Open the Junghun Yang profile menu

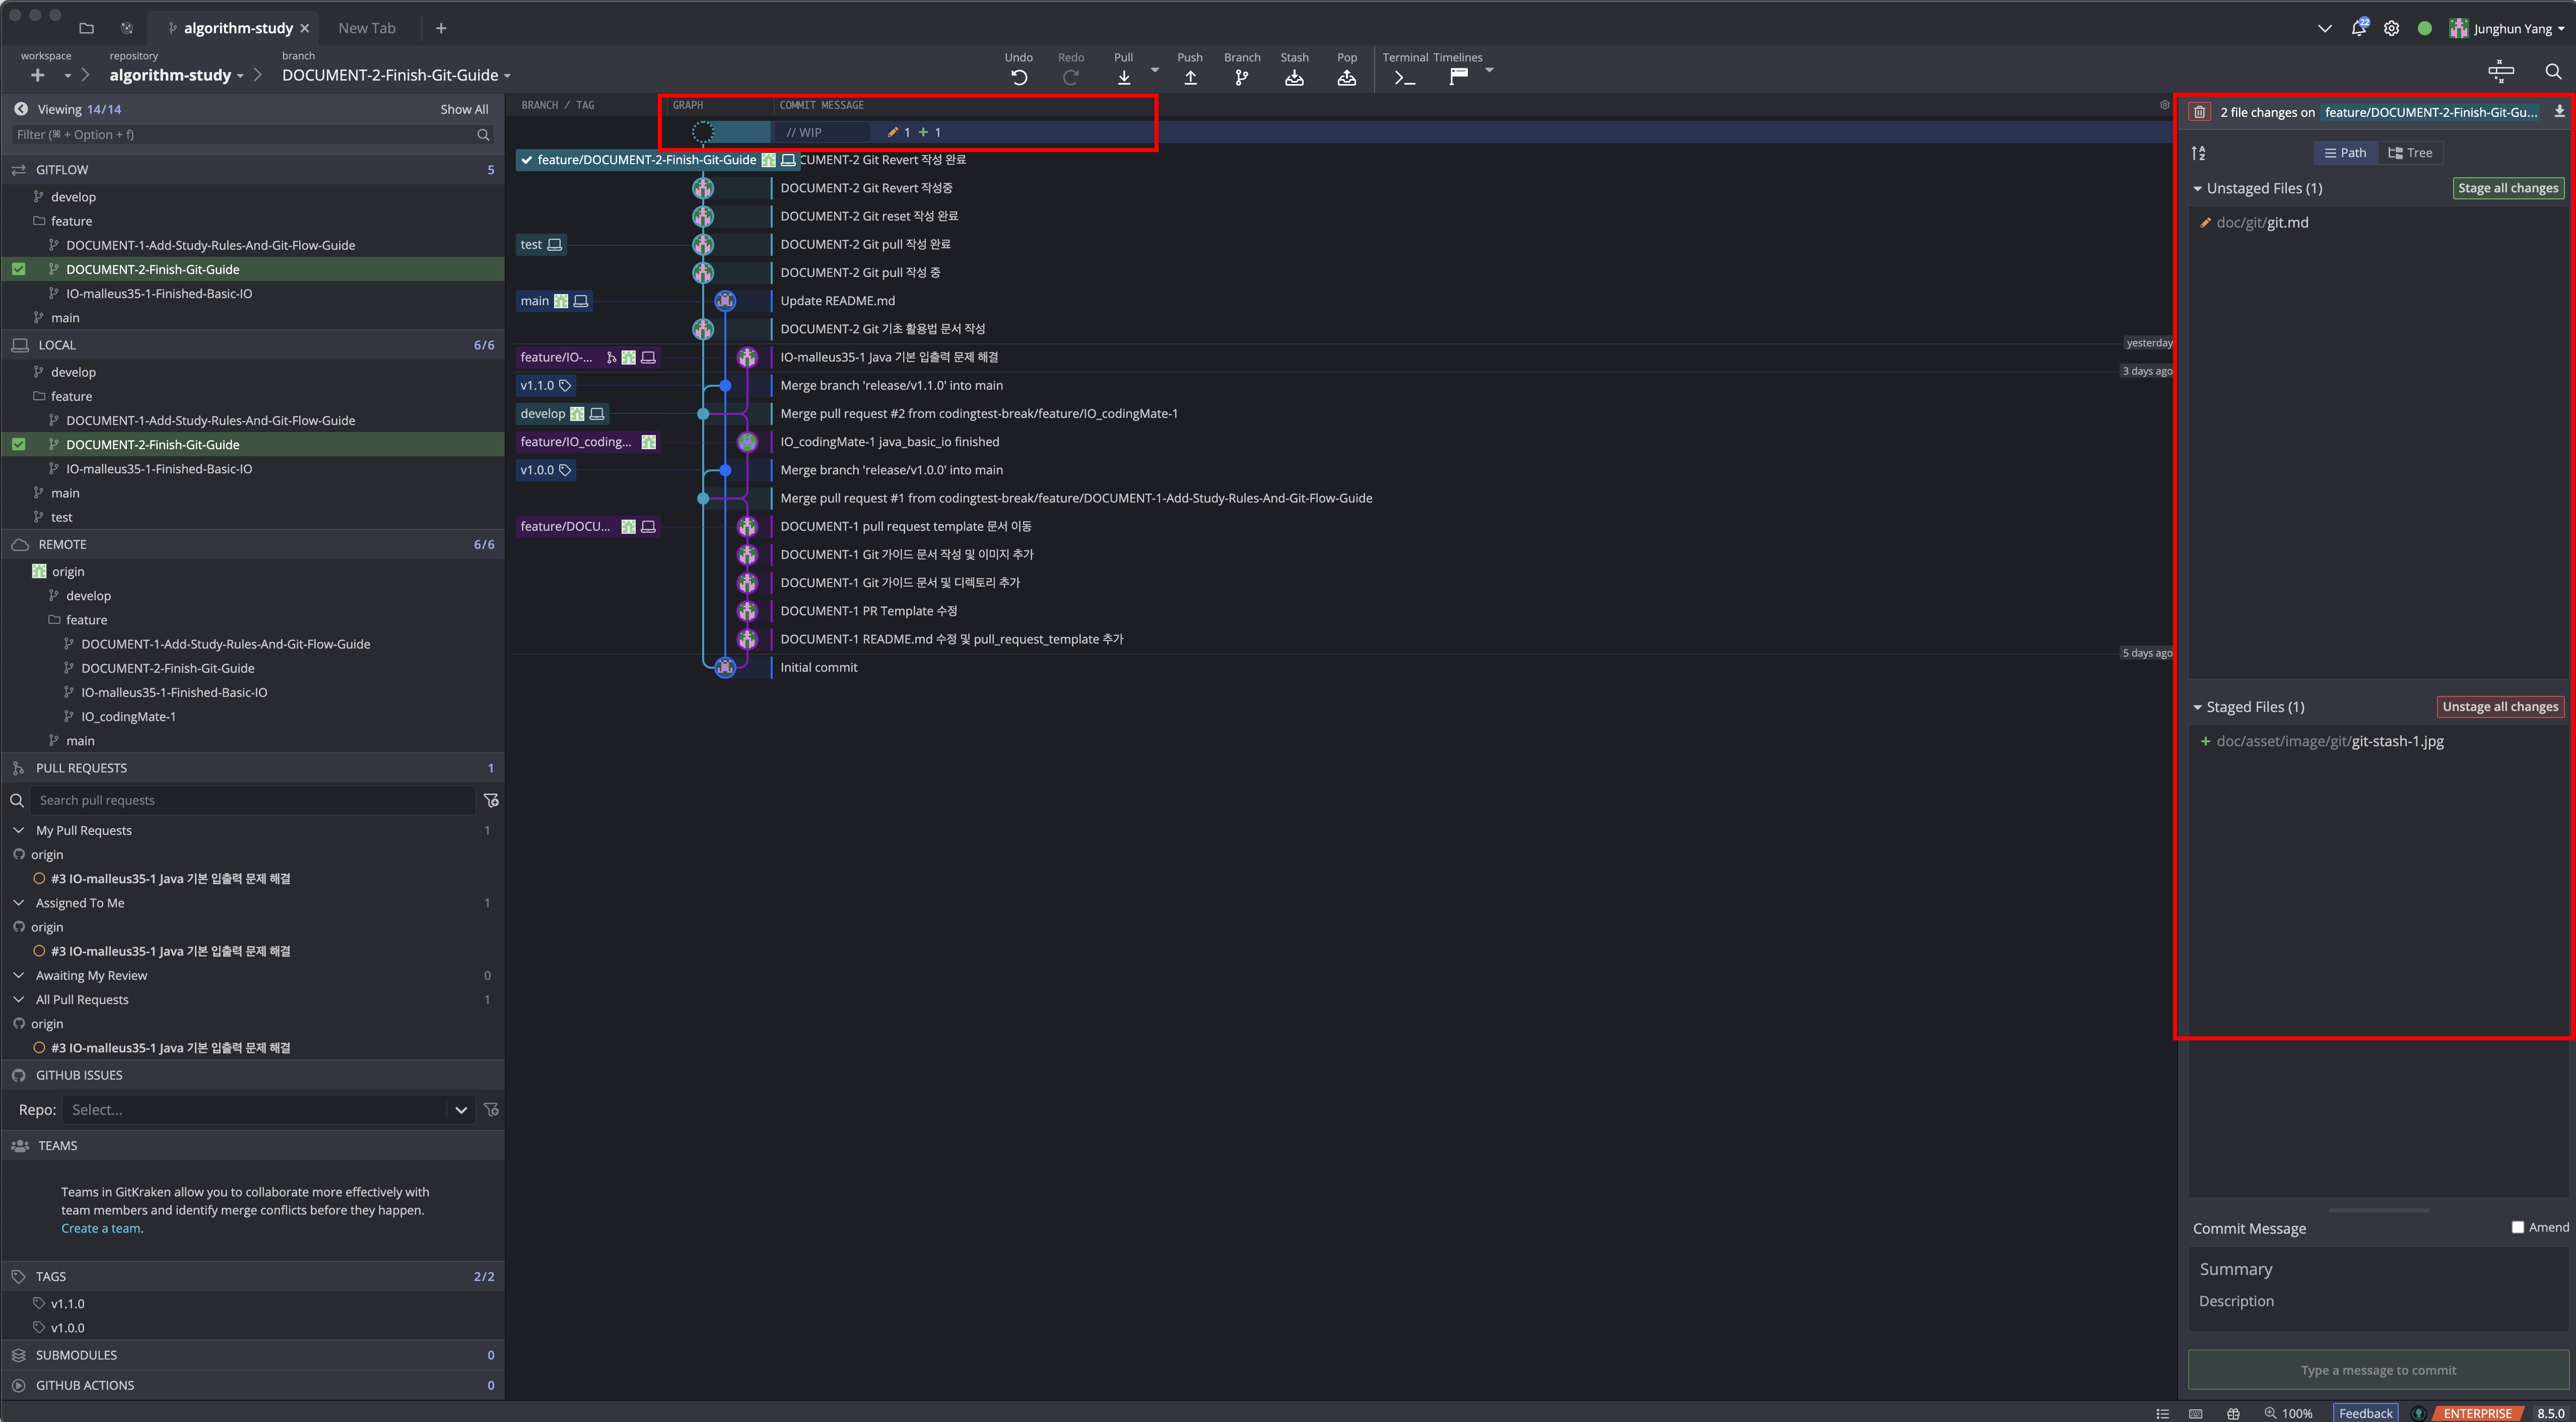tap(2507, 28)
